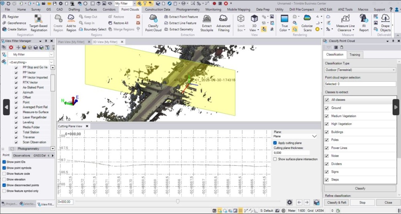Click the Classify Point Cloud ribbon icon
This screenshot has width=401, height=214.
153,18
